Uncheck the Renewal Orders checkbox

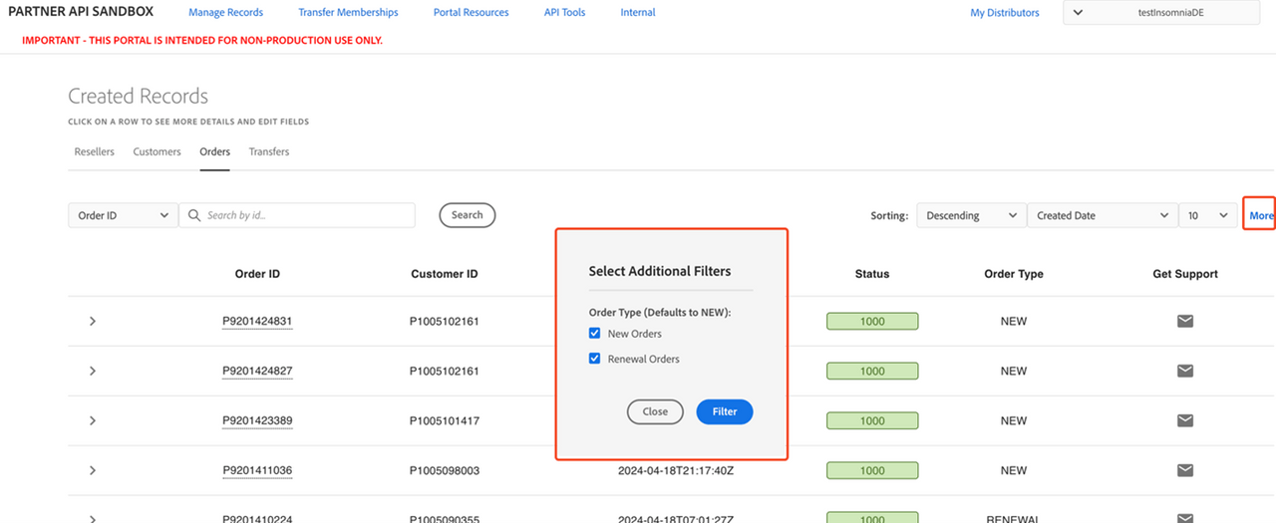[595, 359]
